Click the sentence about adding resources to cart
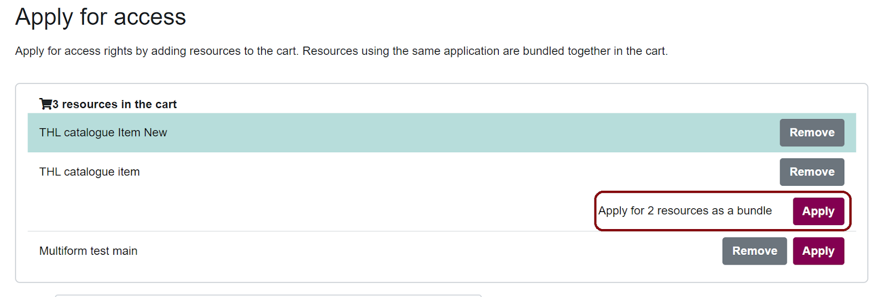 point(157,51)
